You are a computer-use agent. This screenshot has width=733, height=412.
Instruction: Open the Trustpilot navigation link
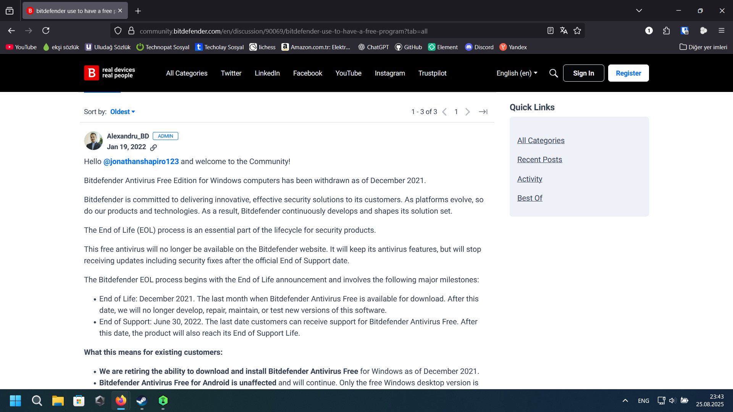click(x=432, y=73)
